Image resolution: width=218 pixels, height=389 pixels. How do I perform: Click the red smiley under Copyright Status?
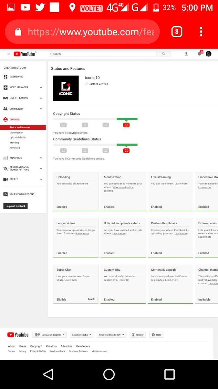[126, 125]
